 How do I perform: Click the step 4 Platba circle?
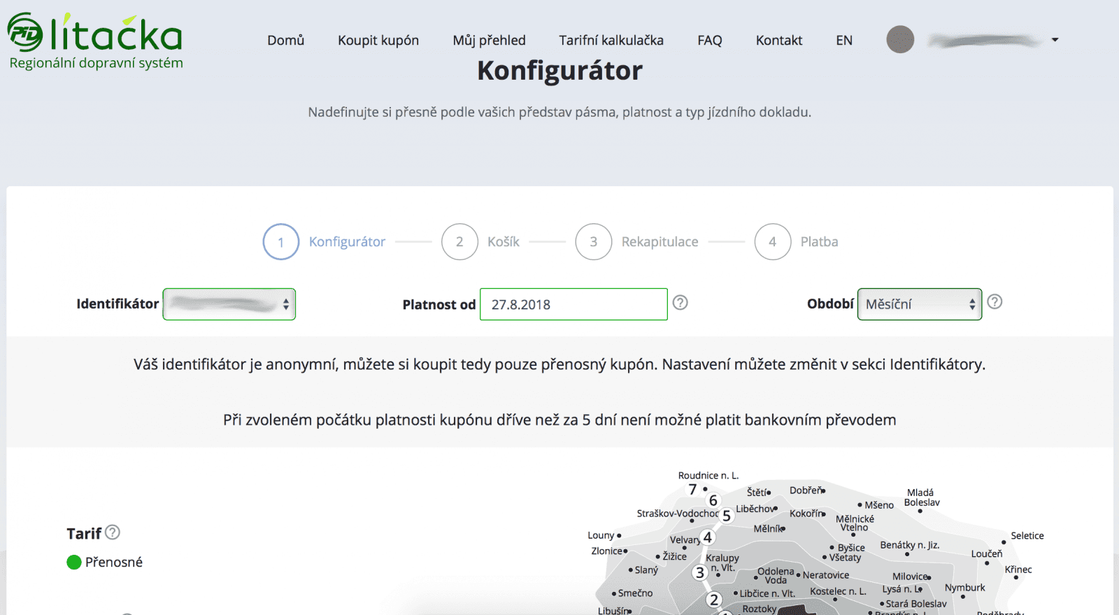772,241
